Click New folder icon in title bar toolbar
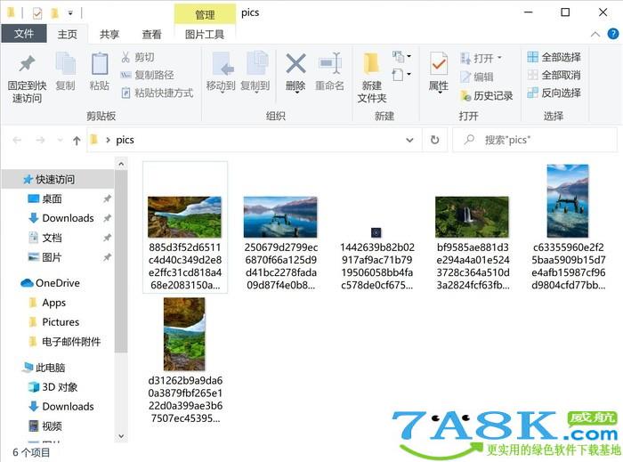The image size is (623, 462). click(x=55, y=13)
